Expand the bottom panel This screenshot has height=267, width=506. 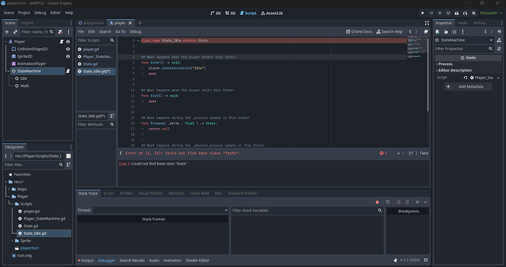click(426, 260)
